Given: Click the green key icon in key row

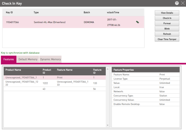Looking at the screenshot, I should [137, 22].
